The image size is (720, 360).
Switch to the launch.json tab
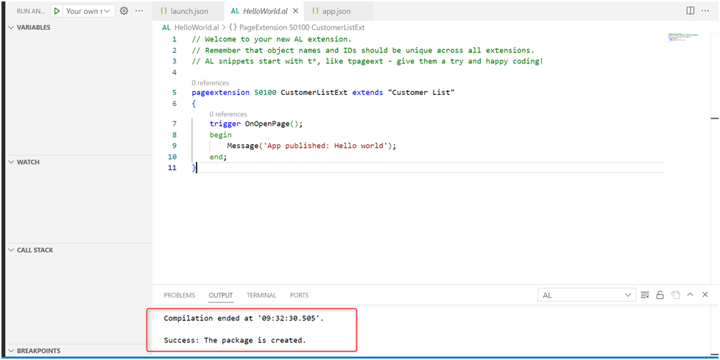[x=185, y=11]
